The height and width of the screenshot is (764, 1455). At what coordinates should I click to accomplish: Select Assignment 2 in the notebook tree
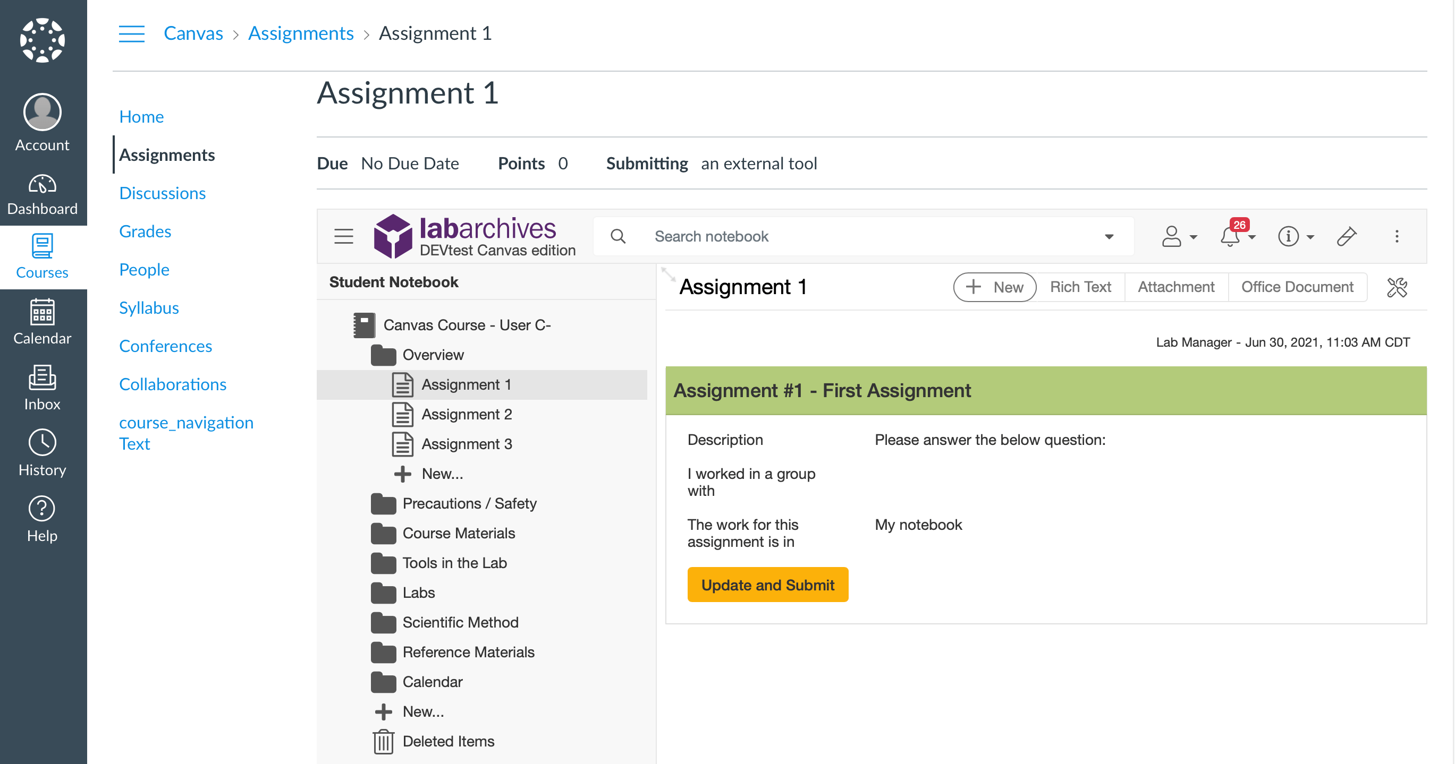tap(467, 414)
